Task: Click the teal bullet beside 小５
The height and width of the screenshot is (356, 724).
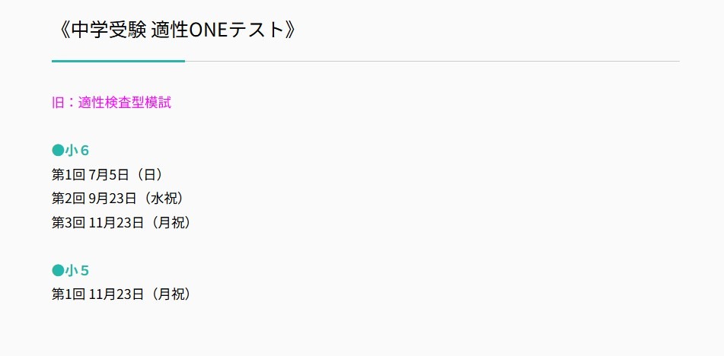Action: coord(58,270)
